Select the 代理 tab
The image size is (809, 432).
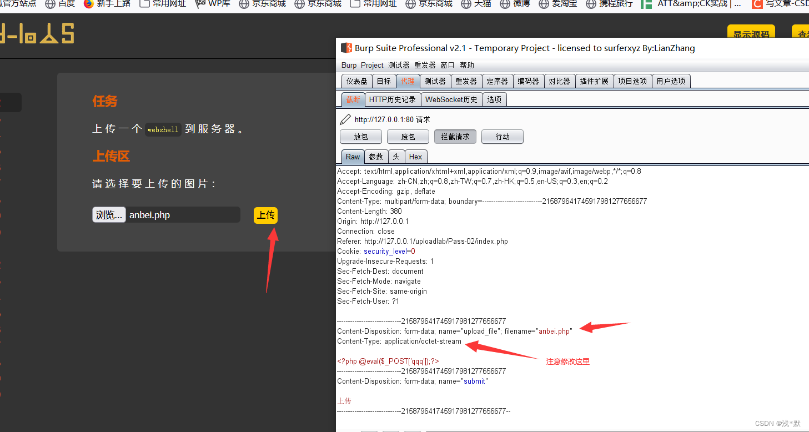408,81
